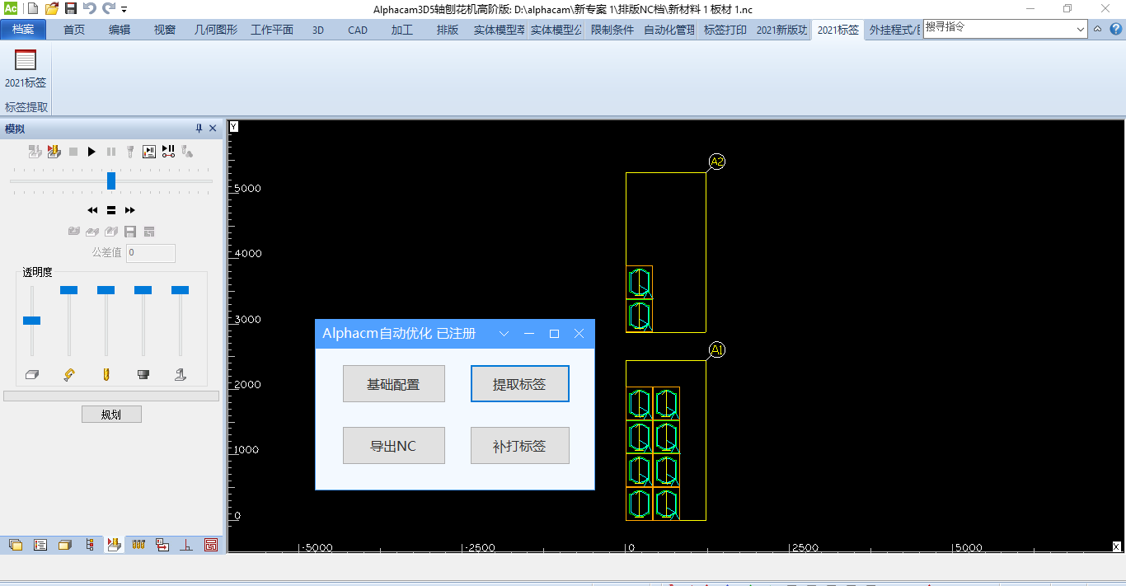The image size is (1126, 586).
Task: Click the fast rewind double-arrow button
Action: (92, 210)
